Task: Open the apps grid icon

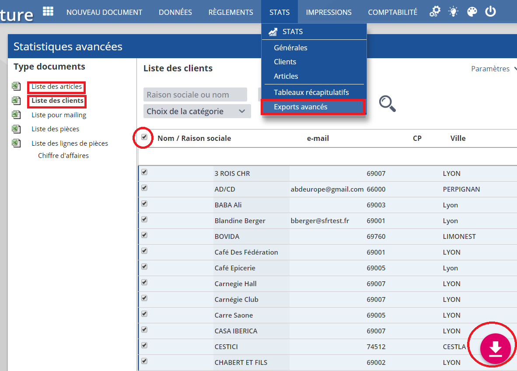Action: tap(48, 11)
